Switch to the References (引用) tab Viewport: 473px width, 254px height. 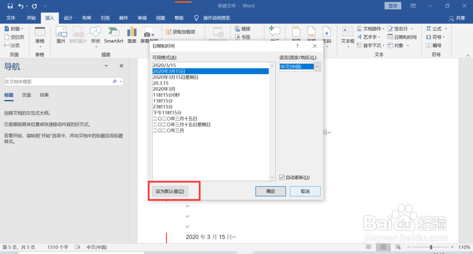pyautogui.click(x=105, y=18)
